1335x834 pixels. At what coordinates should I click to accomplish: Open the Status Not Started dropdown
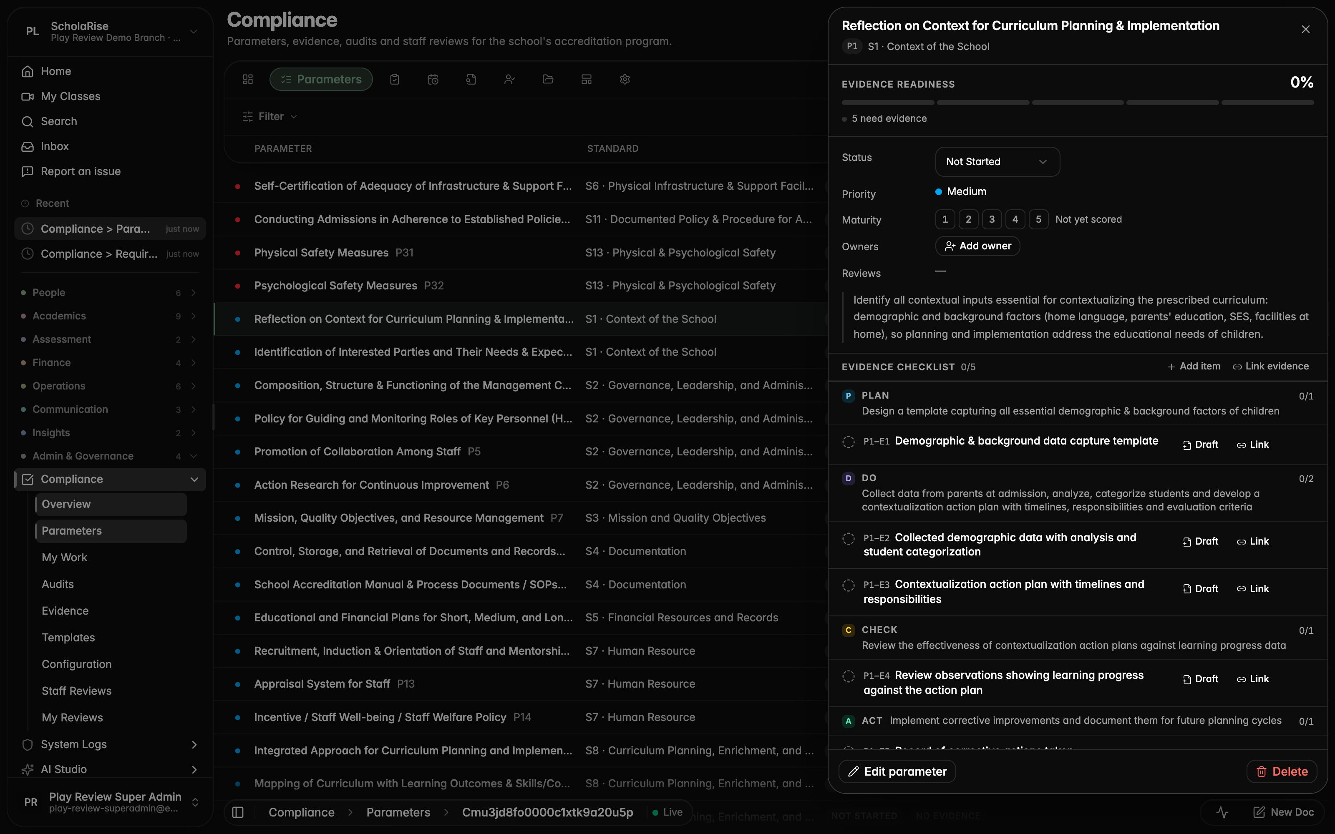(x=997, y=162)
